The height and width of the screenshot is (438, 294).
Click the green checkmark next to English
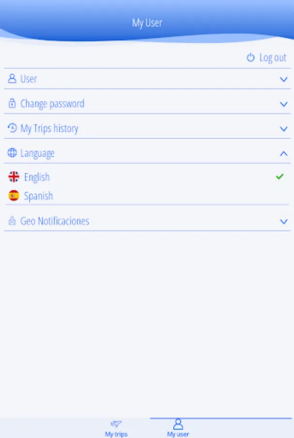pos(279,176)
